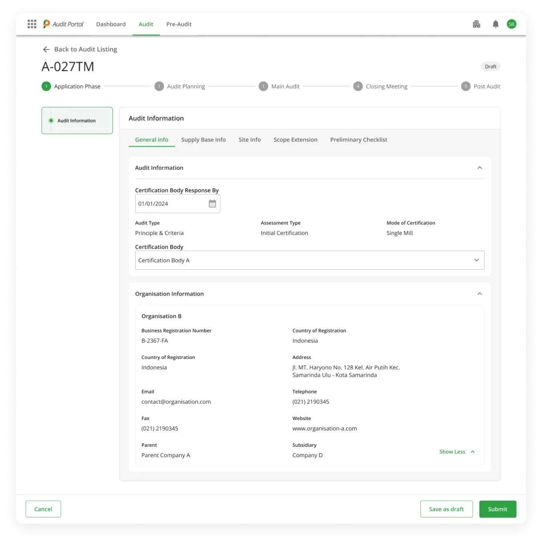Go to the Dashboard menu item
Viewport: 542px width, 543px height.
point(111,24)
